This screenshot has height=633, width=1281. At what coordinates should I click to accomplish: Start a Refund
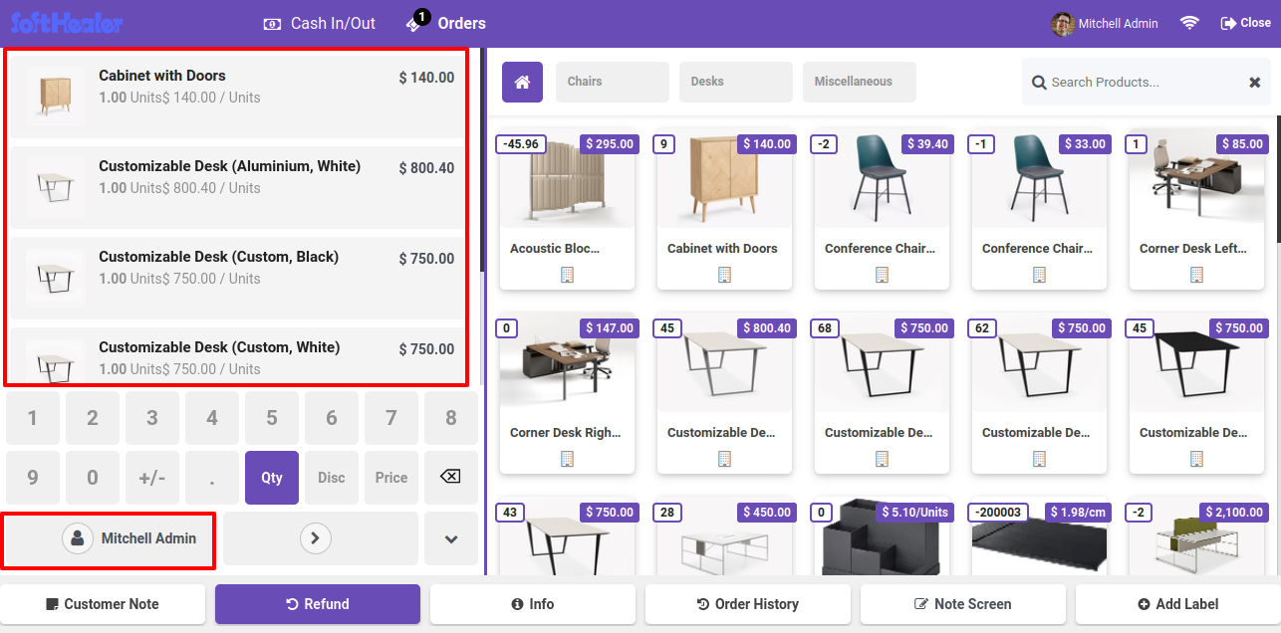[x=318, y=604]
